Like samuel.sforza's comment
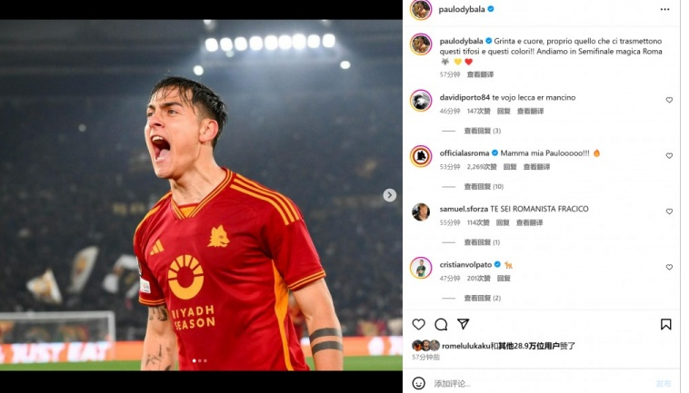This screenshot has width=689, height=393. click(x=669, y=211)
